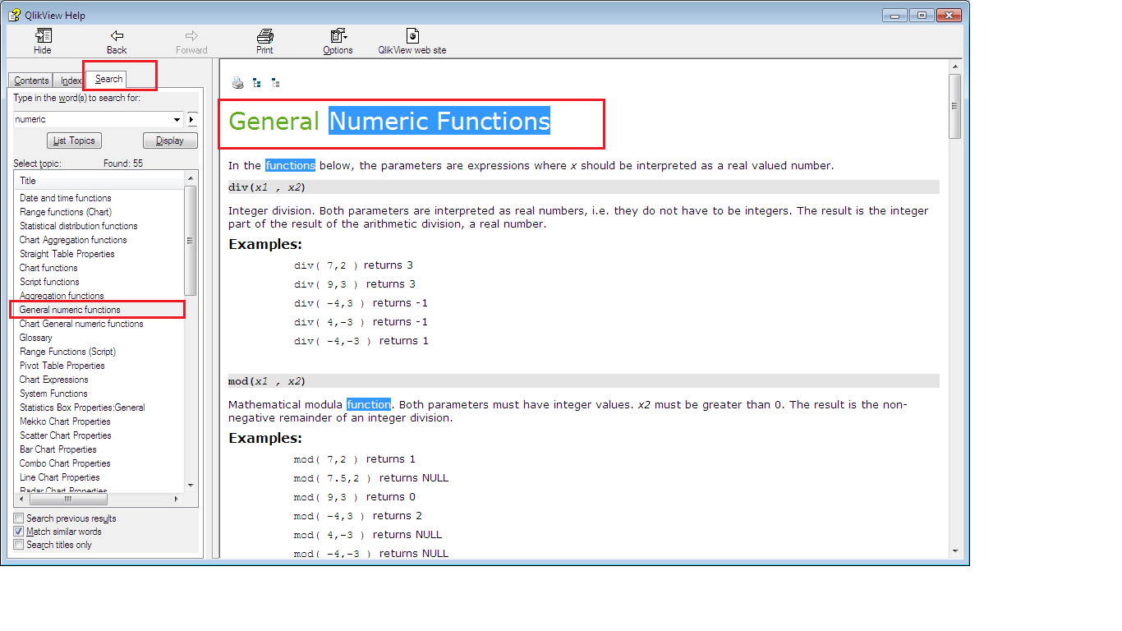The image size is (1122, 631).
Task: Click the search word input containing 'numeric'
Action: pos(92,119)
